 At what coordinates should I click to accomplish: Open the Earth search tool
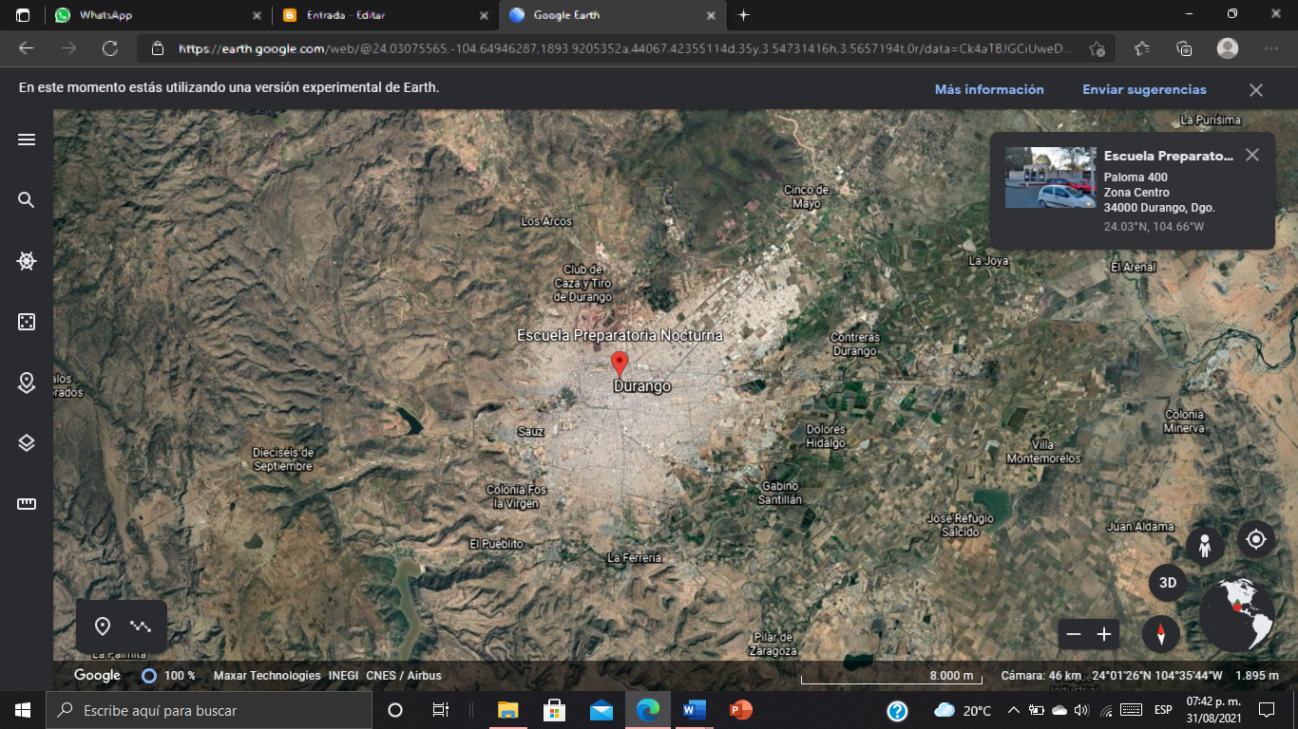coord(27,200)
